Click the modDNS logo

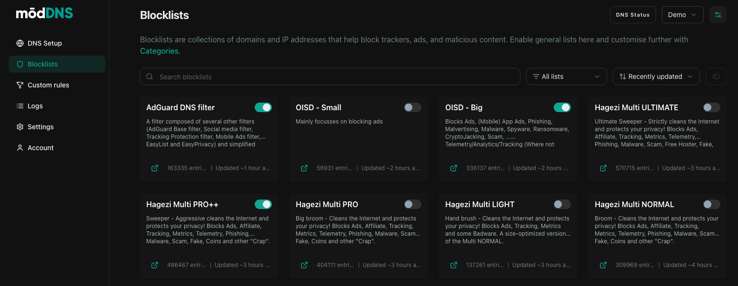(x=44, y=13)
